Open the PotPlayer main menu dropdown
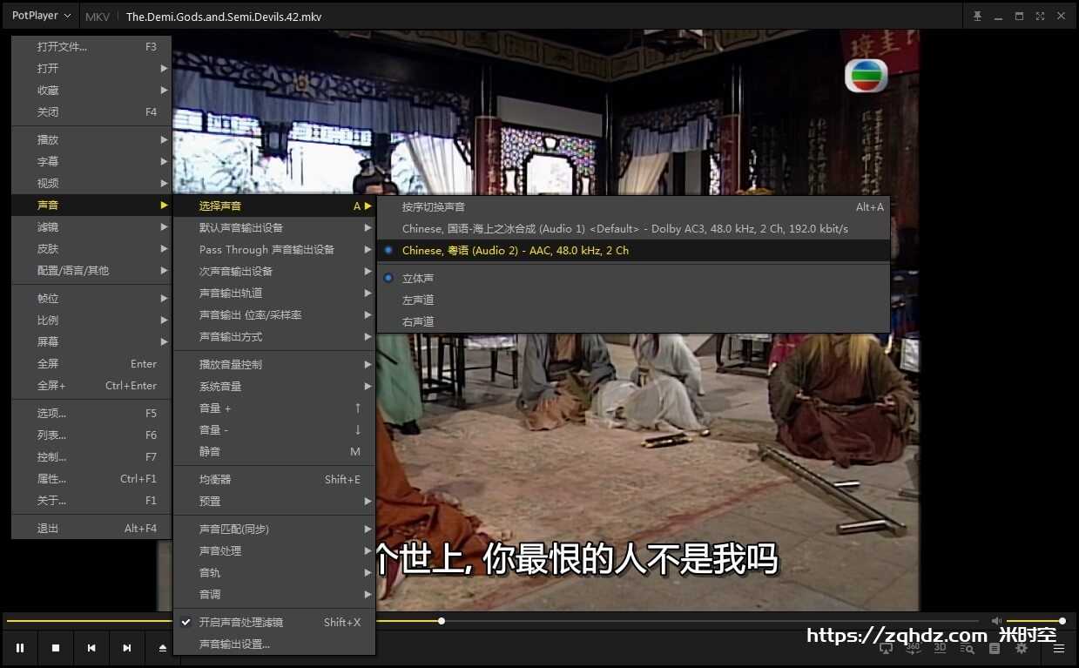Screen dimensions: 1079x668 pos(41,16)
